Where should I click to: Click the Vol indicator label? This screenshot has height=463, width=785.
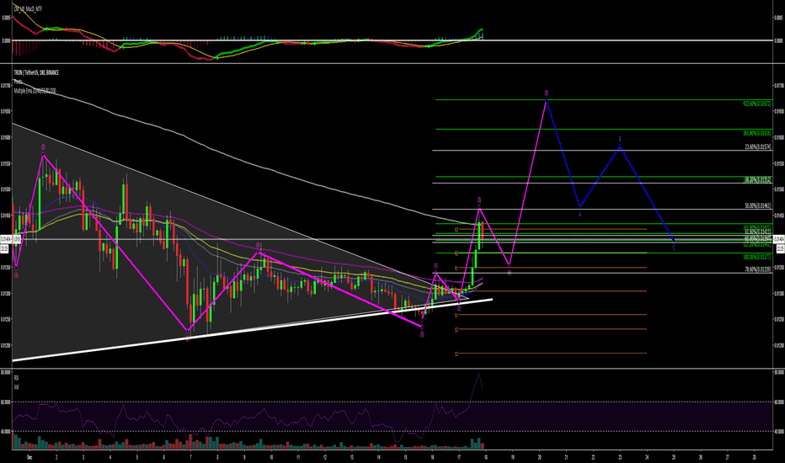(x=16, y=386)
